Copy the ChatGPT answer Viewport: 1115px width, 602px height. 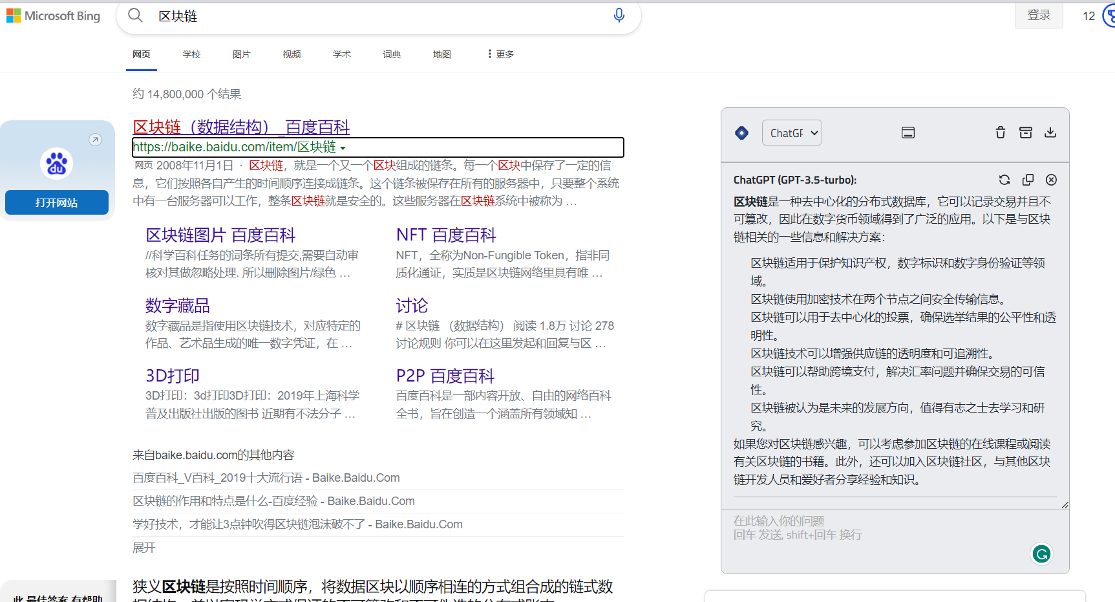click(x=1028, y=180)
